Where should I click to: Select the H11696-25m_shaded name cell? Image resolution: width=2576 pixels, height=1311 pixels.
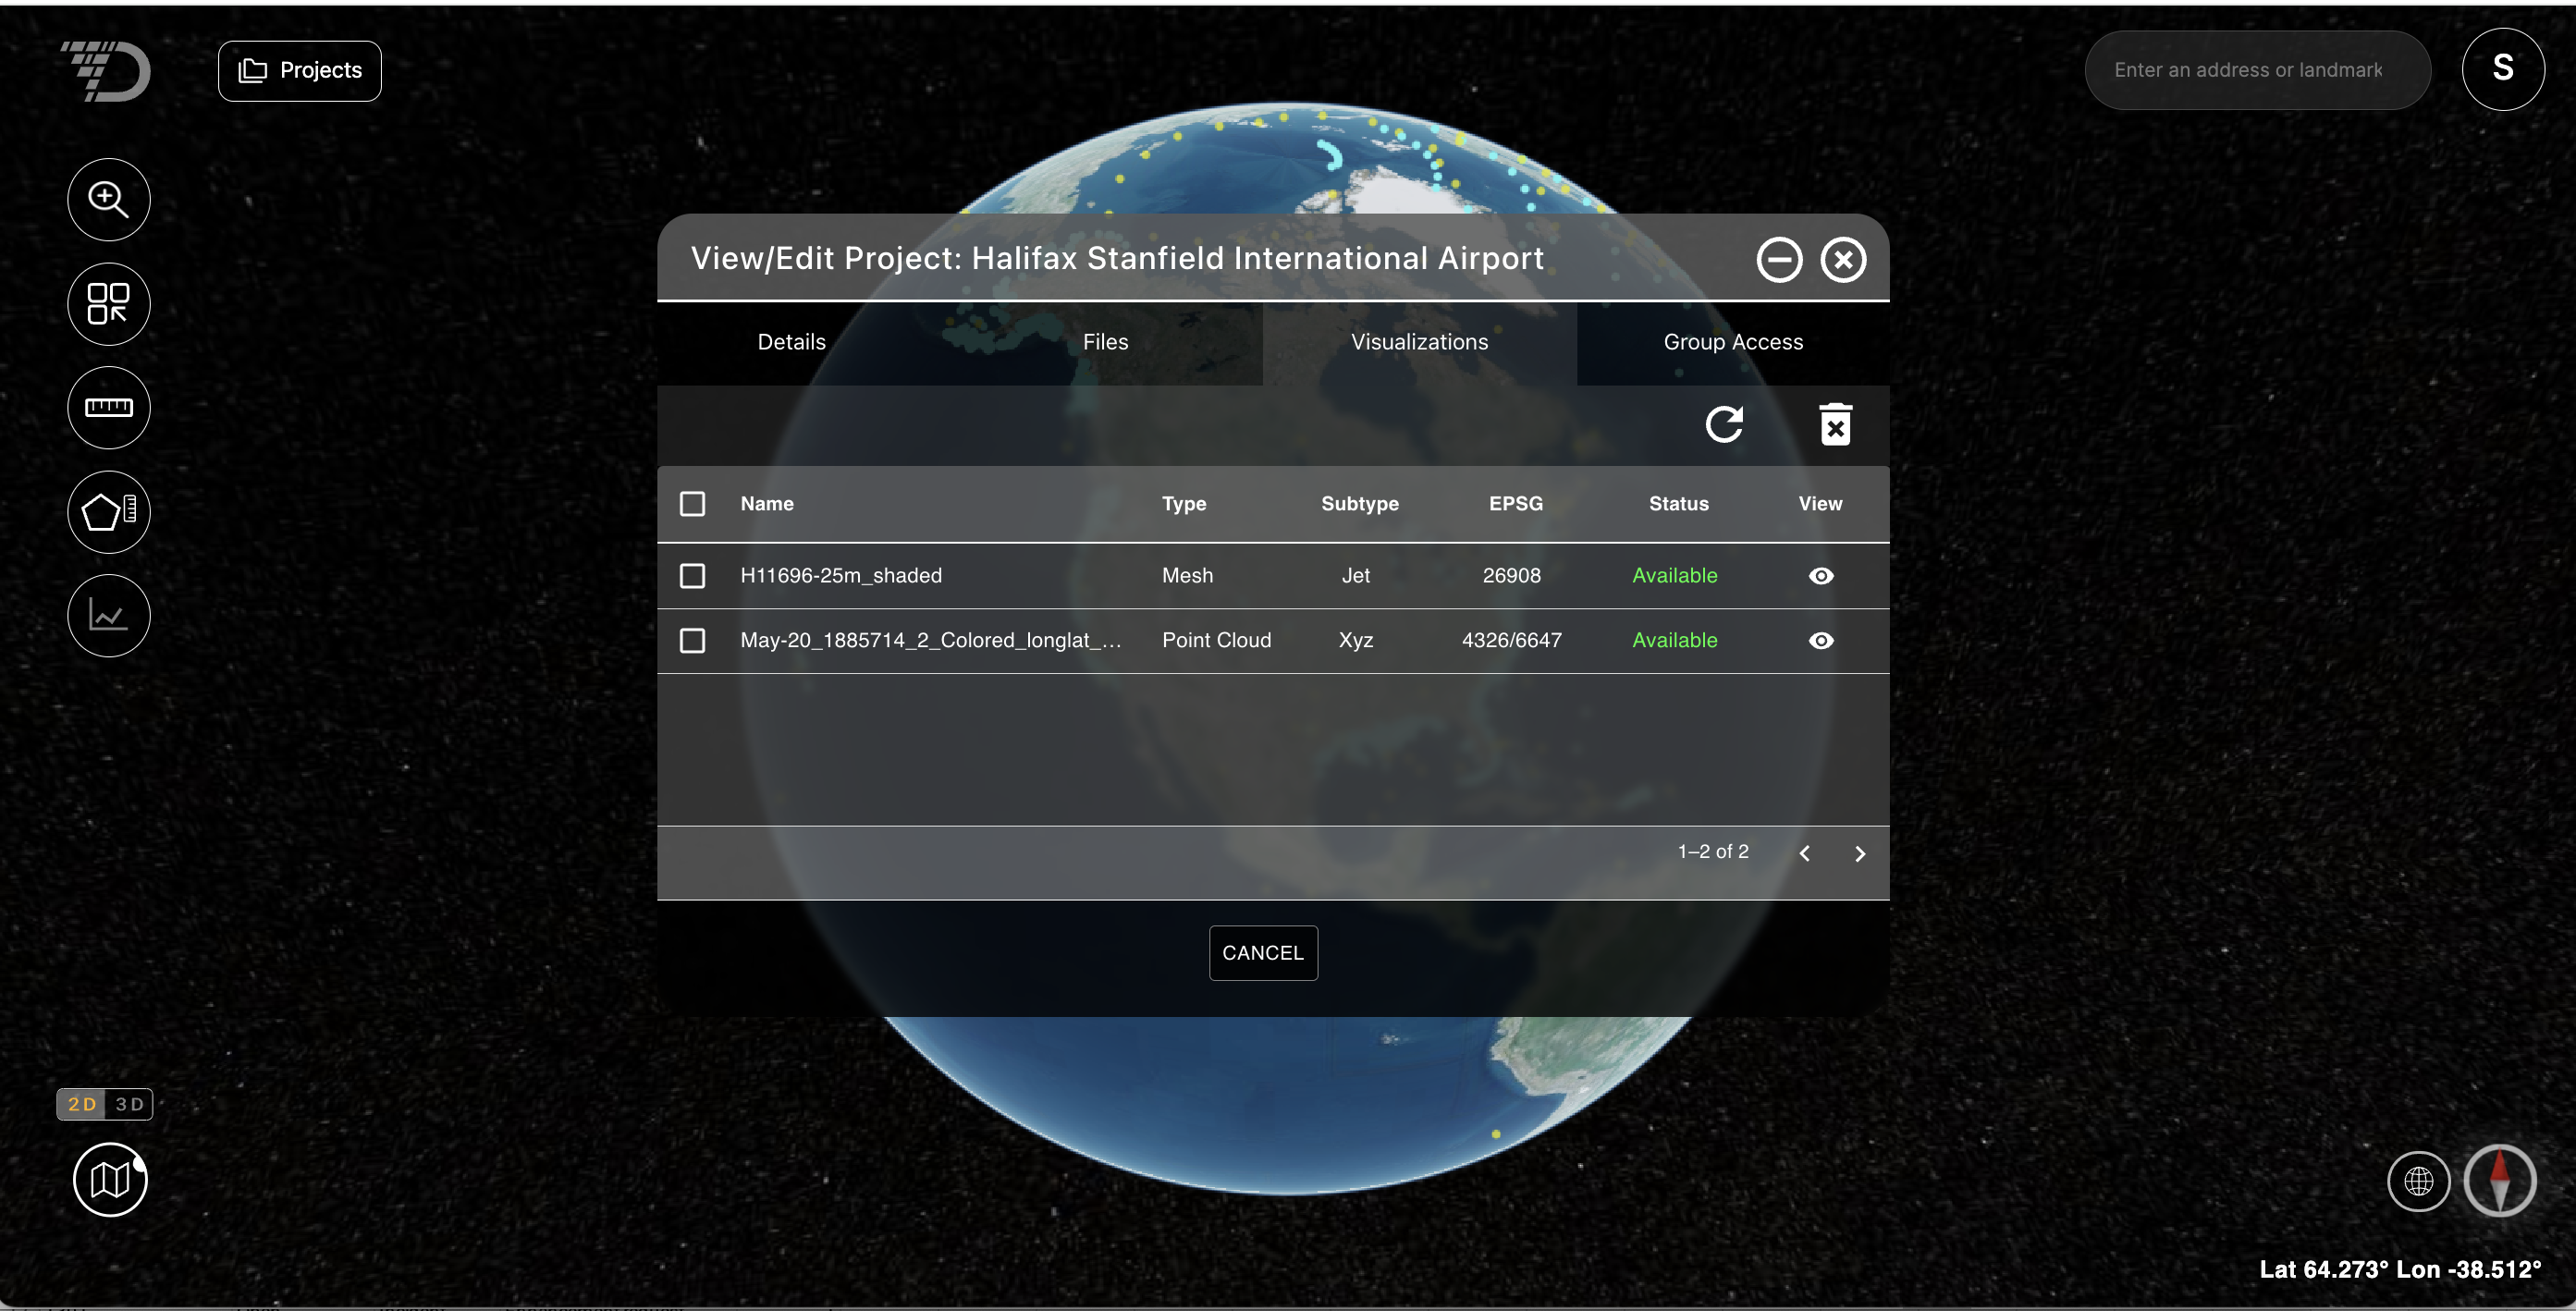pyautogui.click(x=841, y=576)
